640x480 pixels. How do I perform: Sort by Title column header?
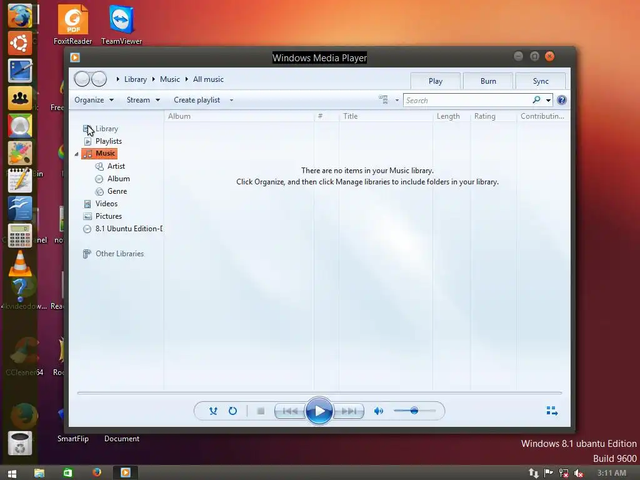[386, 116]
